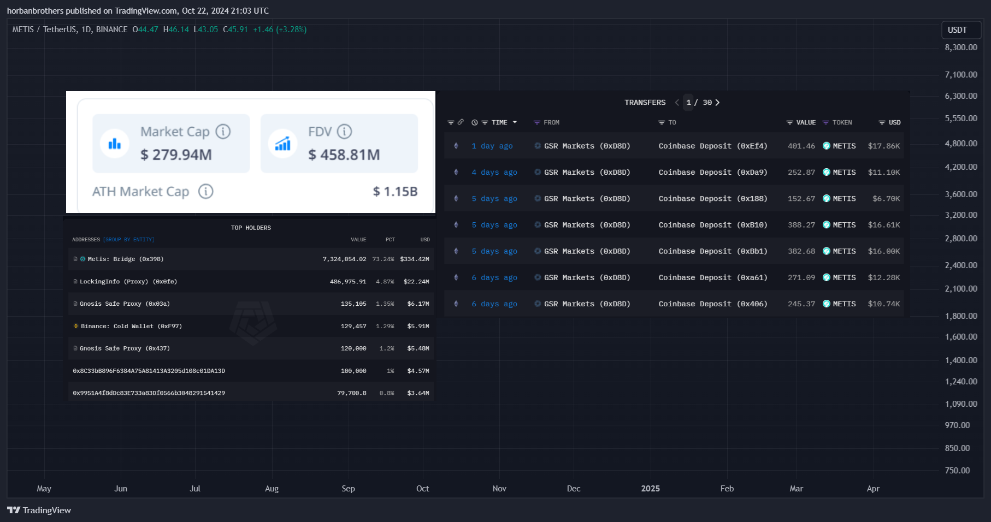Viewport: 991px width, 522px height.
Task: Click the USDT currency button
Action: [961, 30]
